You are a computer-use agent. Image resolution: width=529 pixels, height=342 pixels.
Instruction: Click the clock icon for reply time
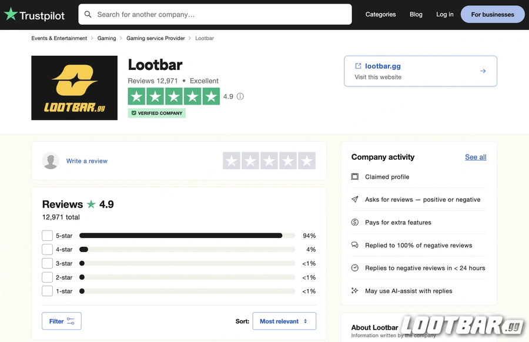[x=355, y=268]
